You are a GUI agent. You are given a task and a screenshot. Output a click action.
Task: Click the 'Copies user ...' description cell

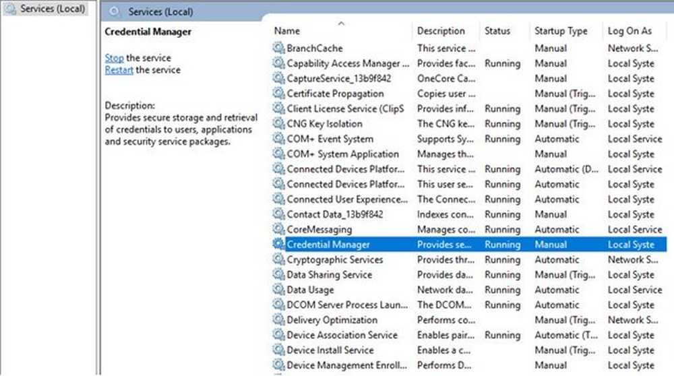(x=446, y=93)
